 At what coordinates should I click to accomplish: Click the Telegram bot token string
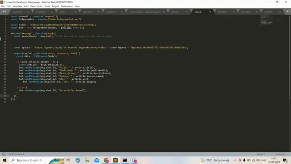(x=62, y=25)
